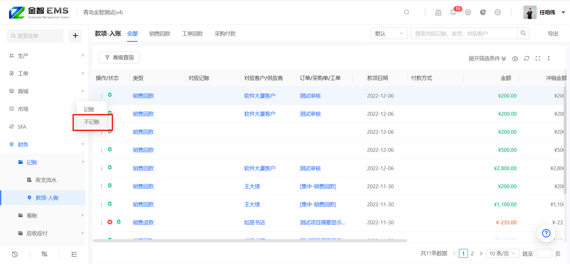Click the 金智 EMS logo
The image size is (570, 264).
coord(39,12)
